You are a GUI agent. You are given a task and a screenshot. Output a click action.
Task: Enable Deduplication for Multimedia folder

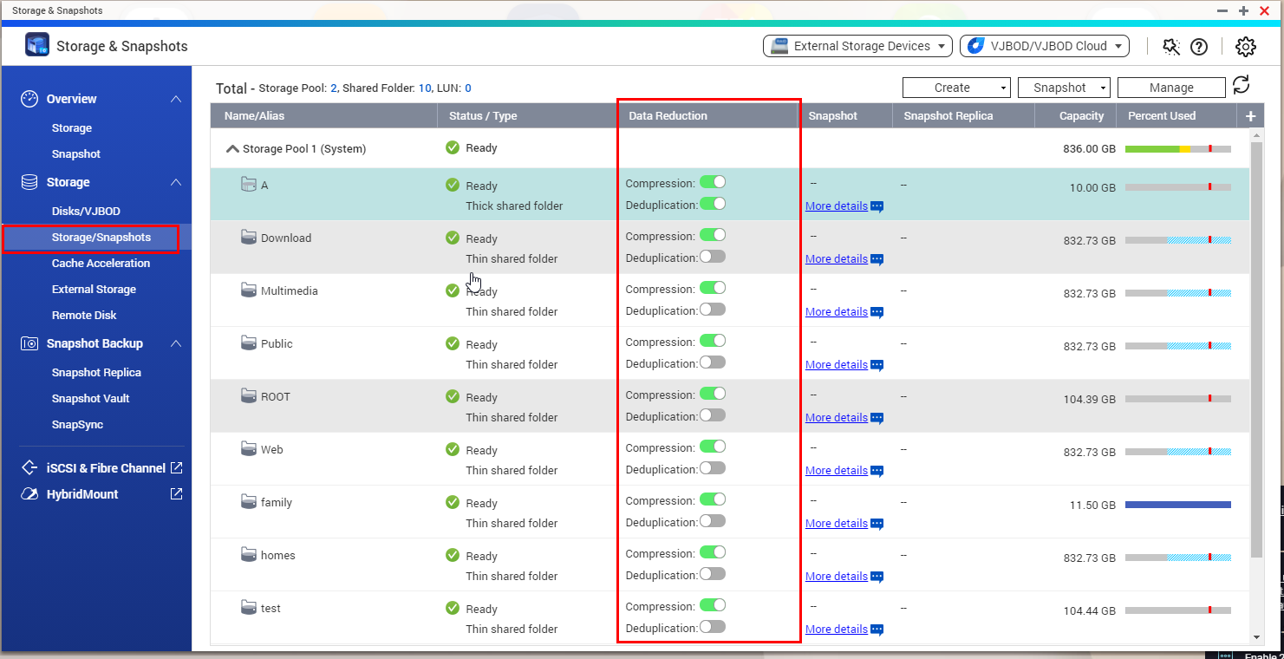pyautogui.click(x=712, y=310)
